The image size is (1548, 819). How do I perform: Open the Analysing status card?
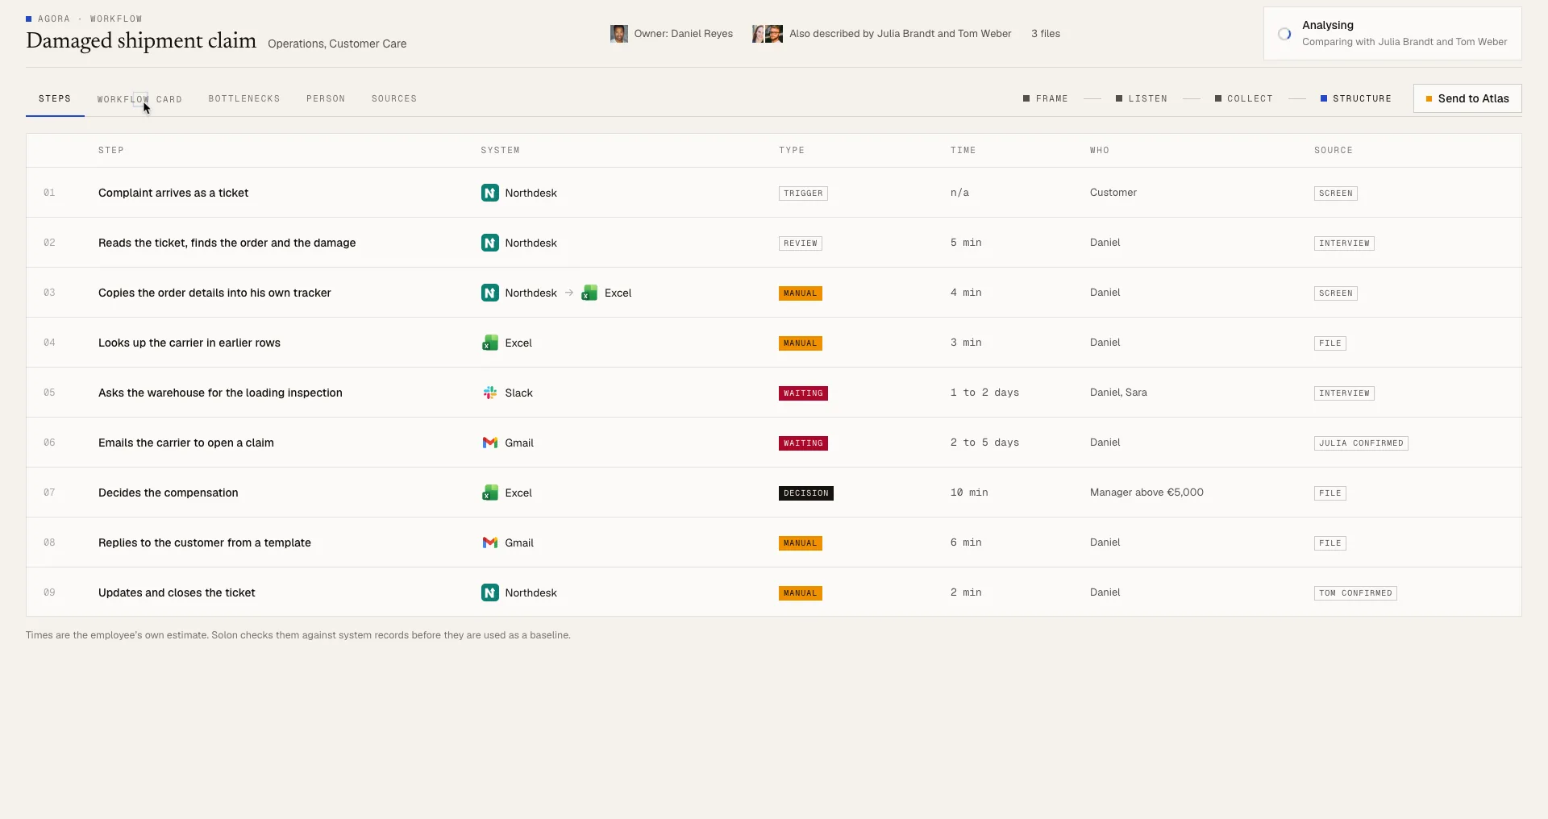click(1392, 34)
